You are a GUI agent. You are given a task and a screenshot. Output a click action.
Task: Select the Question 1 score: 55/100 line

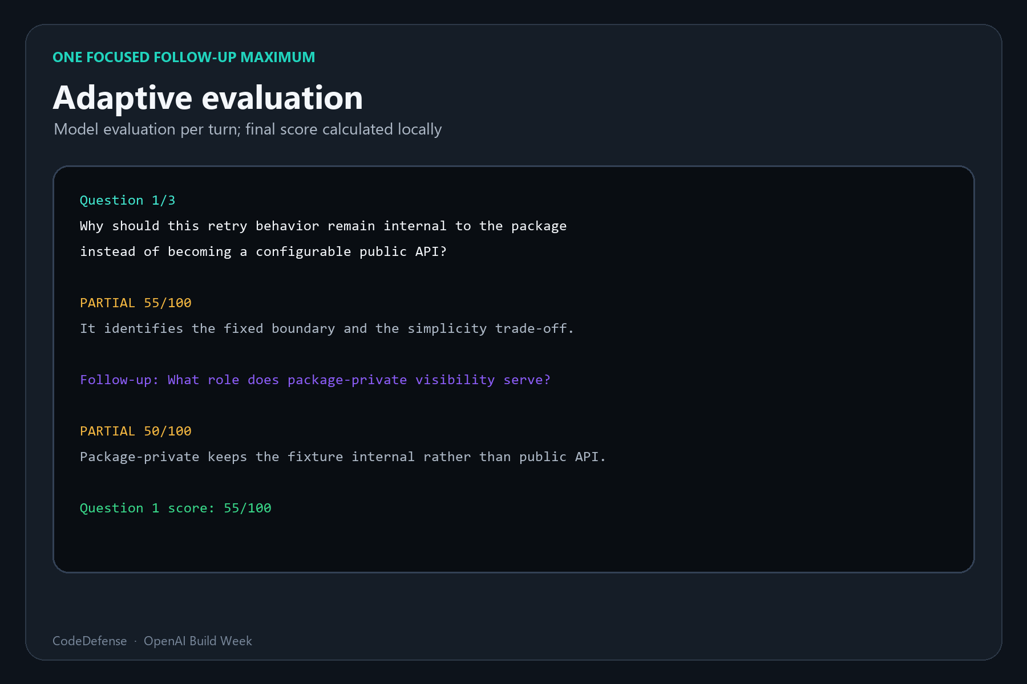click(x=176, y=508)
